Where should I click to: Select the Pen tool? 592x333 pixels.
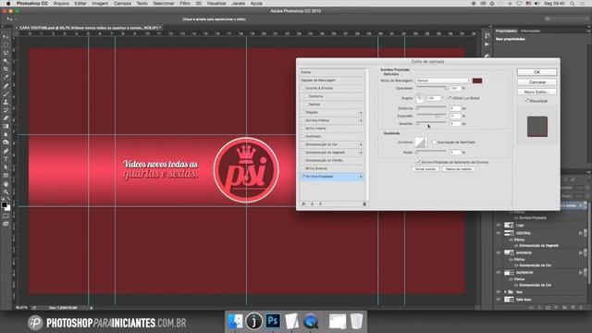(x=6, y=151)
